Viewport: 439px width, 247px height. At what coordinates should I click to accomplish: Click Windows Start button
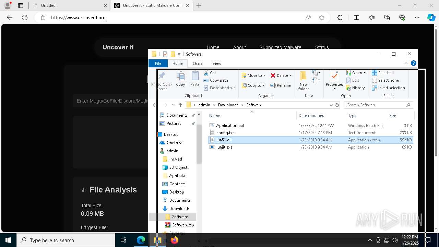pyautogui.click(x=8, y=240)
